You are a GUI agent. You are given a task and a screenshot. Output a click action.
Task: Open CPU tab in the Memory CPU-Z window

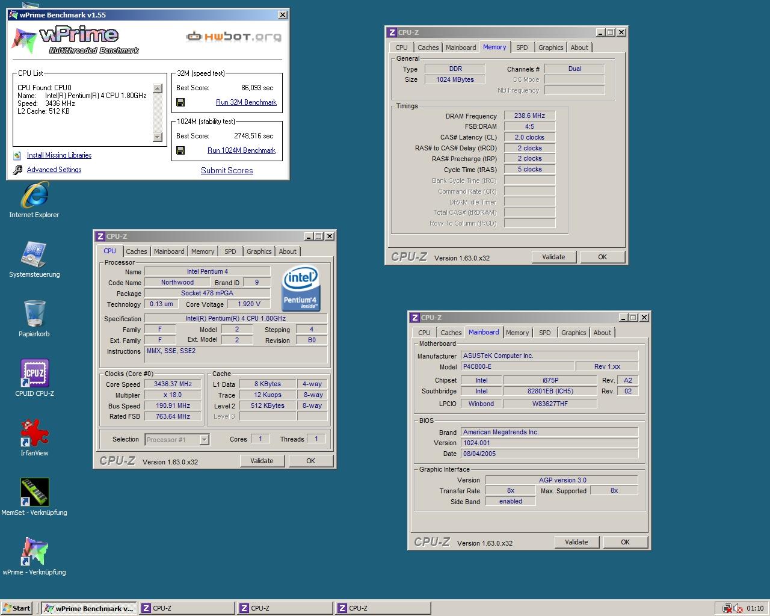coord(402,48)
